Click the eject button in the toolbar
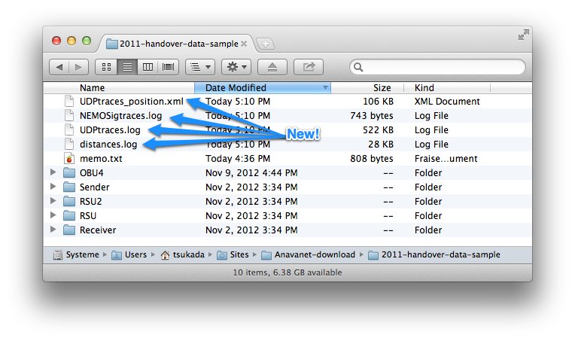 pos(272,67)
